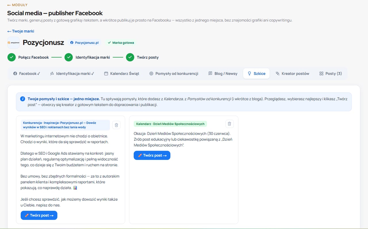Switch to the Facebook tab

pos(26,73)
